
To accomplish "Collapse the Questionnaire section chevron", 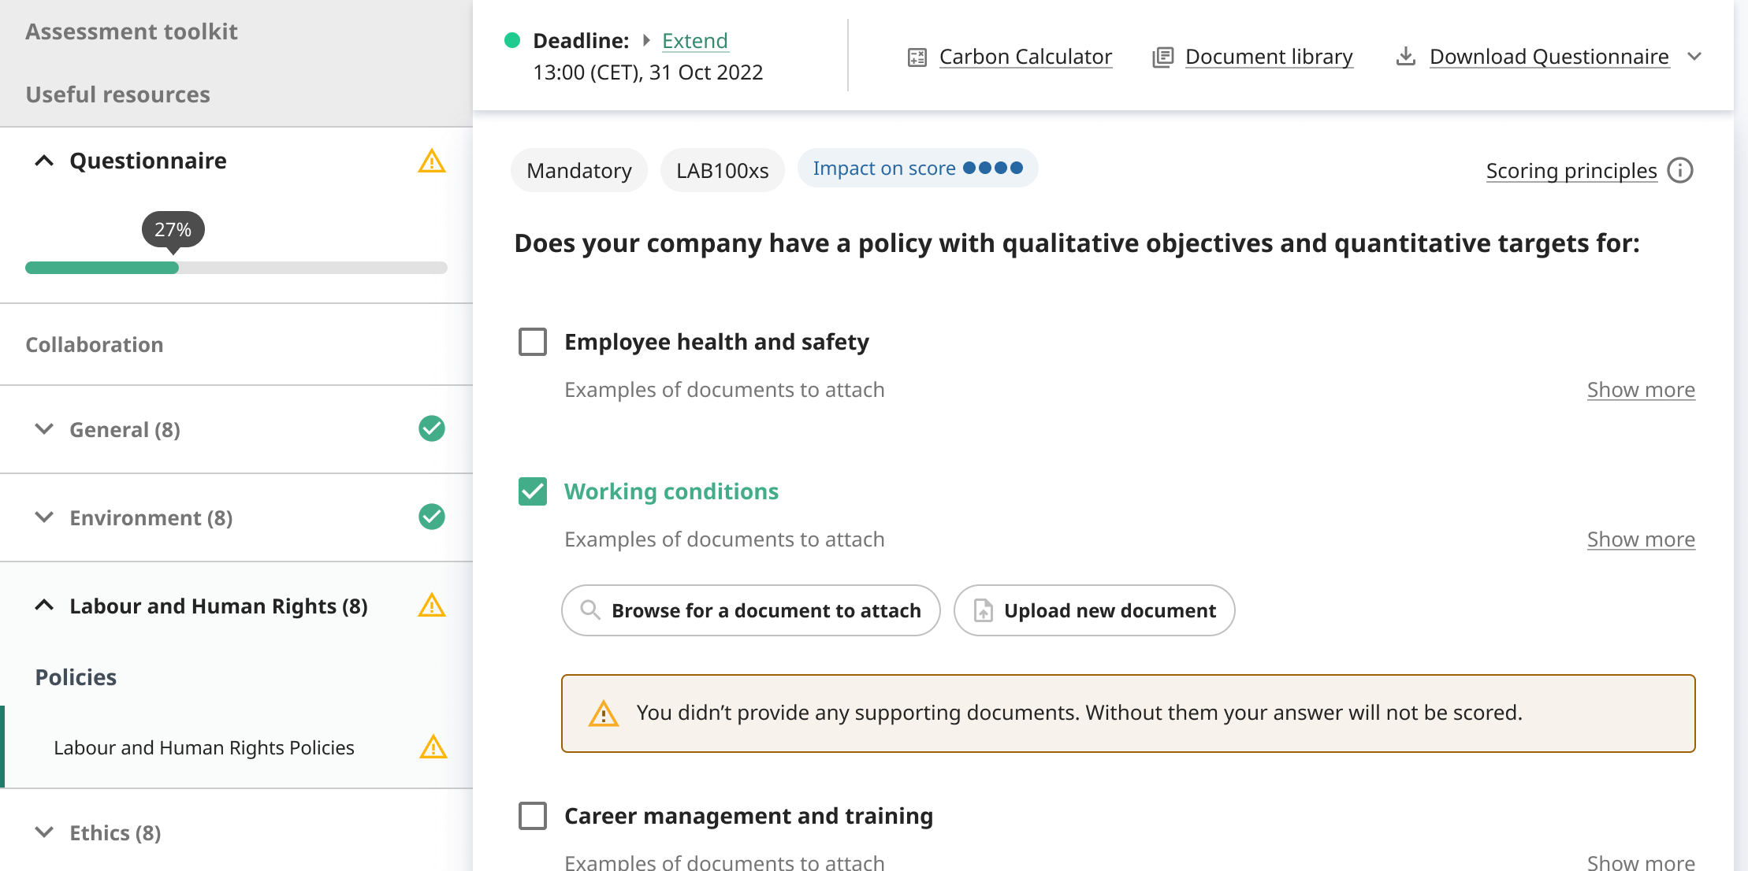I will (x=45, y=161).
